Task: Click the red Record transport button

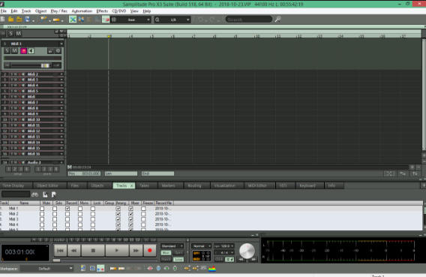Action: [x=150, y=251]
